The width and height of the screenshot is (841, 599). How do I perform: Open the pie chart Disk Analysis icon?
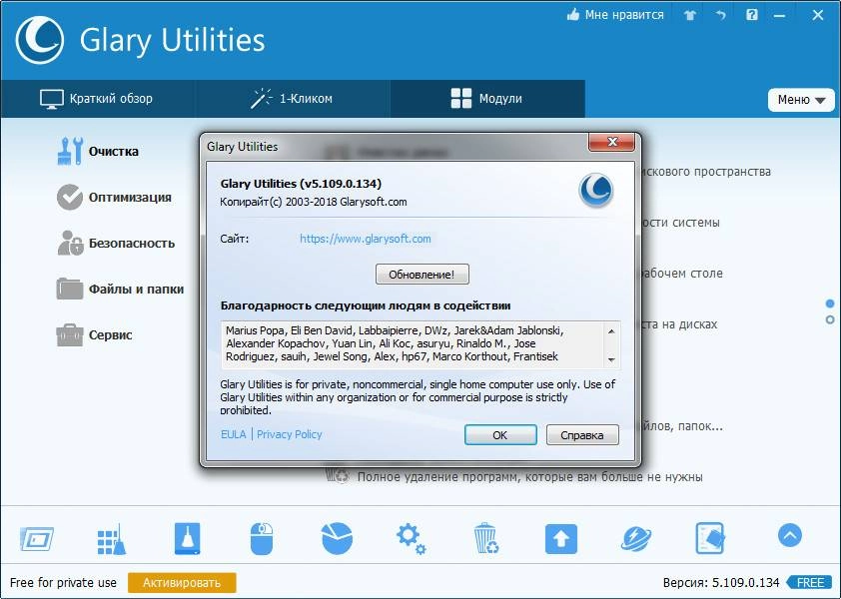pos(337,538)
